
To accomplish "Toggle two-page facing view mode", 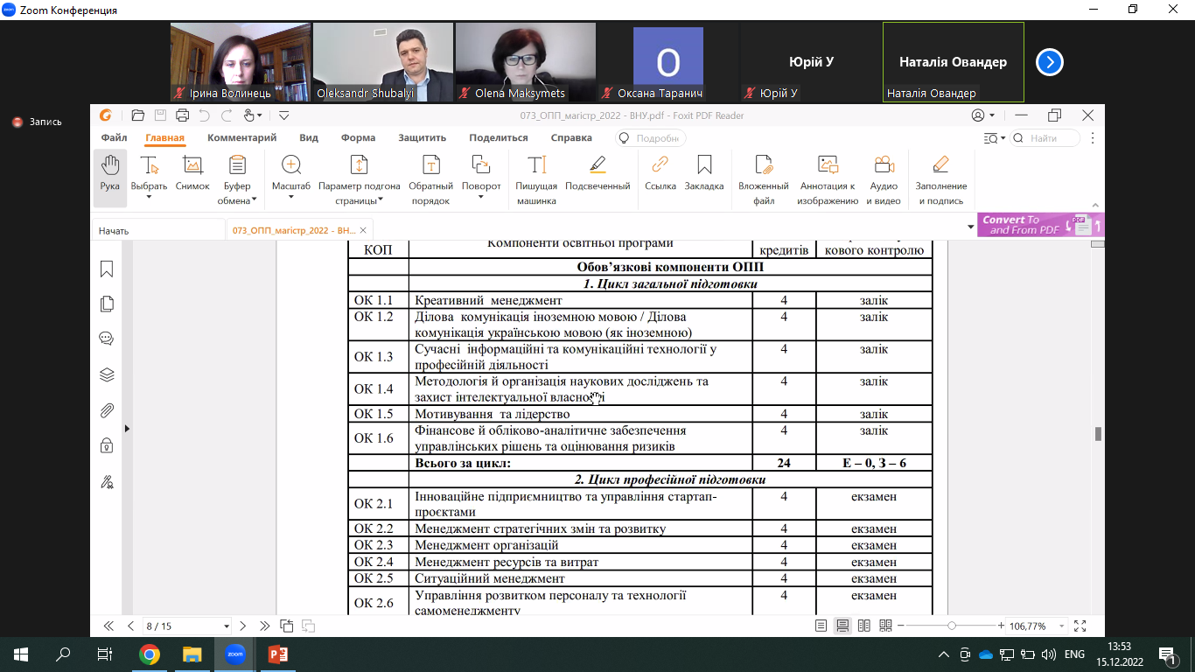I will [x=864, y=626].
